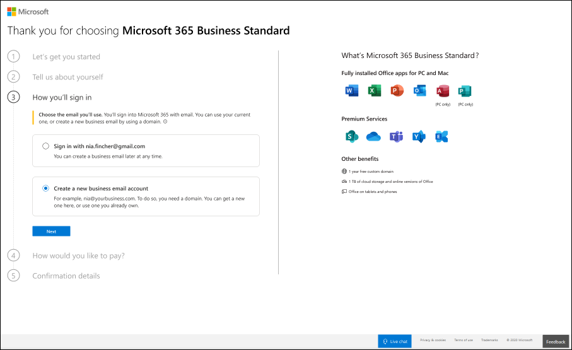Click the Feedback button in the corner

[x=556, y=342]
